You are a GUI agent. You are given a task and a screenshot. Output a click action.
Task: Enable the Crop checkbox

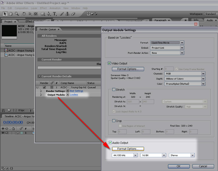(114, 121)
